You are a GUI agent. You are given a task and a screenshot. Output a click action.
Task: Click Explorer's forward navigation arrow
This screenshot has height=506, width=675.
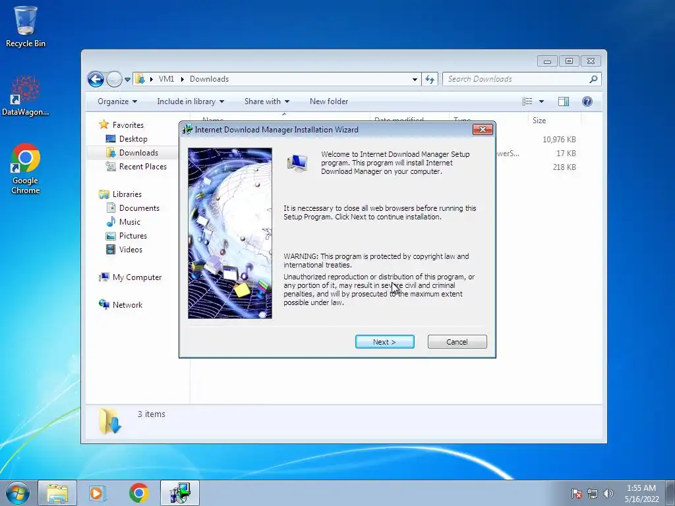[x=114, y=79]
